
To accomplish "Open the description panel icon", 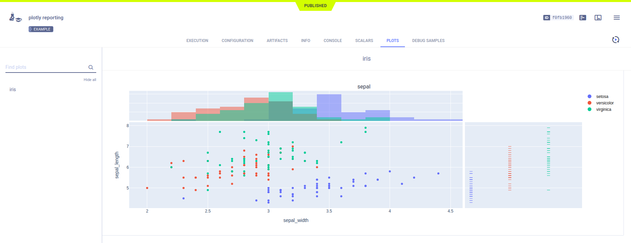I will 583,18.
